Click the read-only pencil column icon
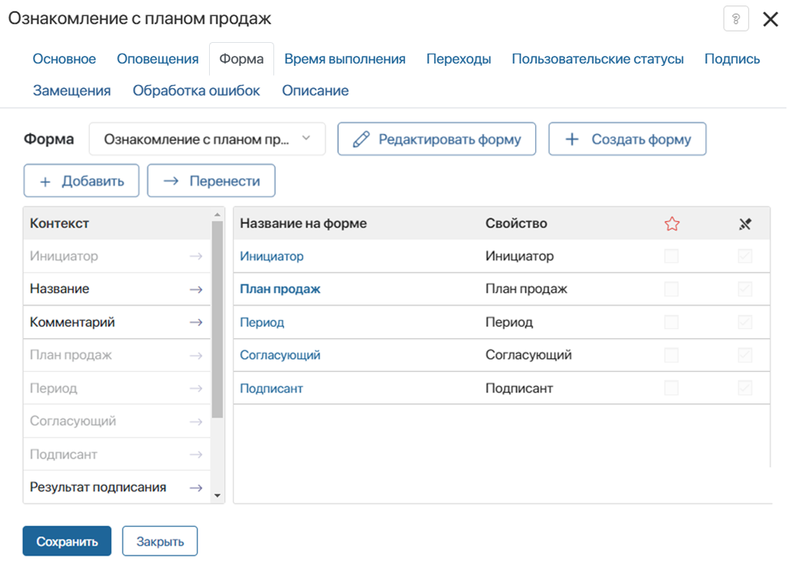The width and height of the screenshot is (788, 561). pyautogui.click(x=745, y=223)
